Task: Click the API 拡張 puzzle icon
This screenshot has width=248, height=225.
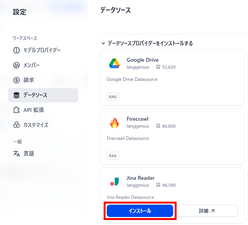Action: click(x=17, y=110)
